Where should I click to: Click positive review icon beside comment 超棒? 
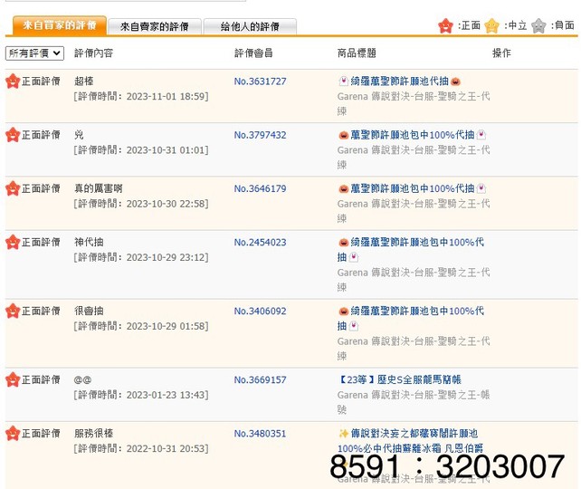coord(13,81)
